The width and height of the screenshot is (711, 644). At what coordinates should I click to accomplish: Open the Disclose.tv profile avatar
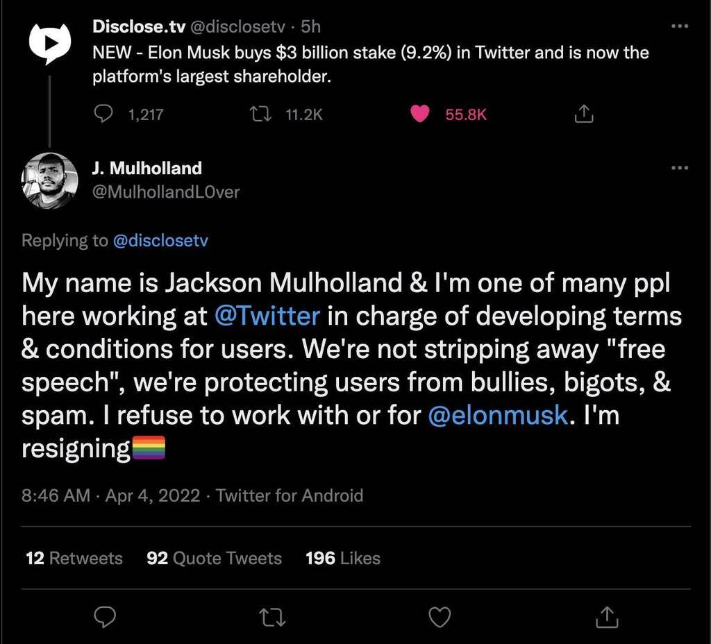pyautogui.click(x=50, y=44)
